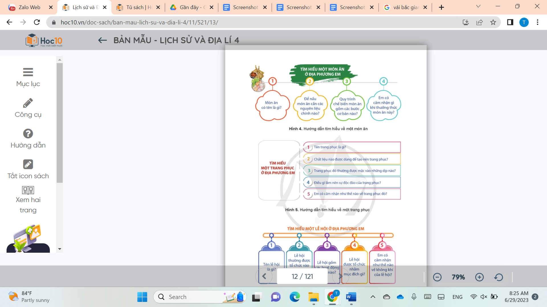Screen dimensions: 547x307
Task: Click the back arrow beside BẢN MẪU title
Action: [x=102, y=40]
